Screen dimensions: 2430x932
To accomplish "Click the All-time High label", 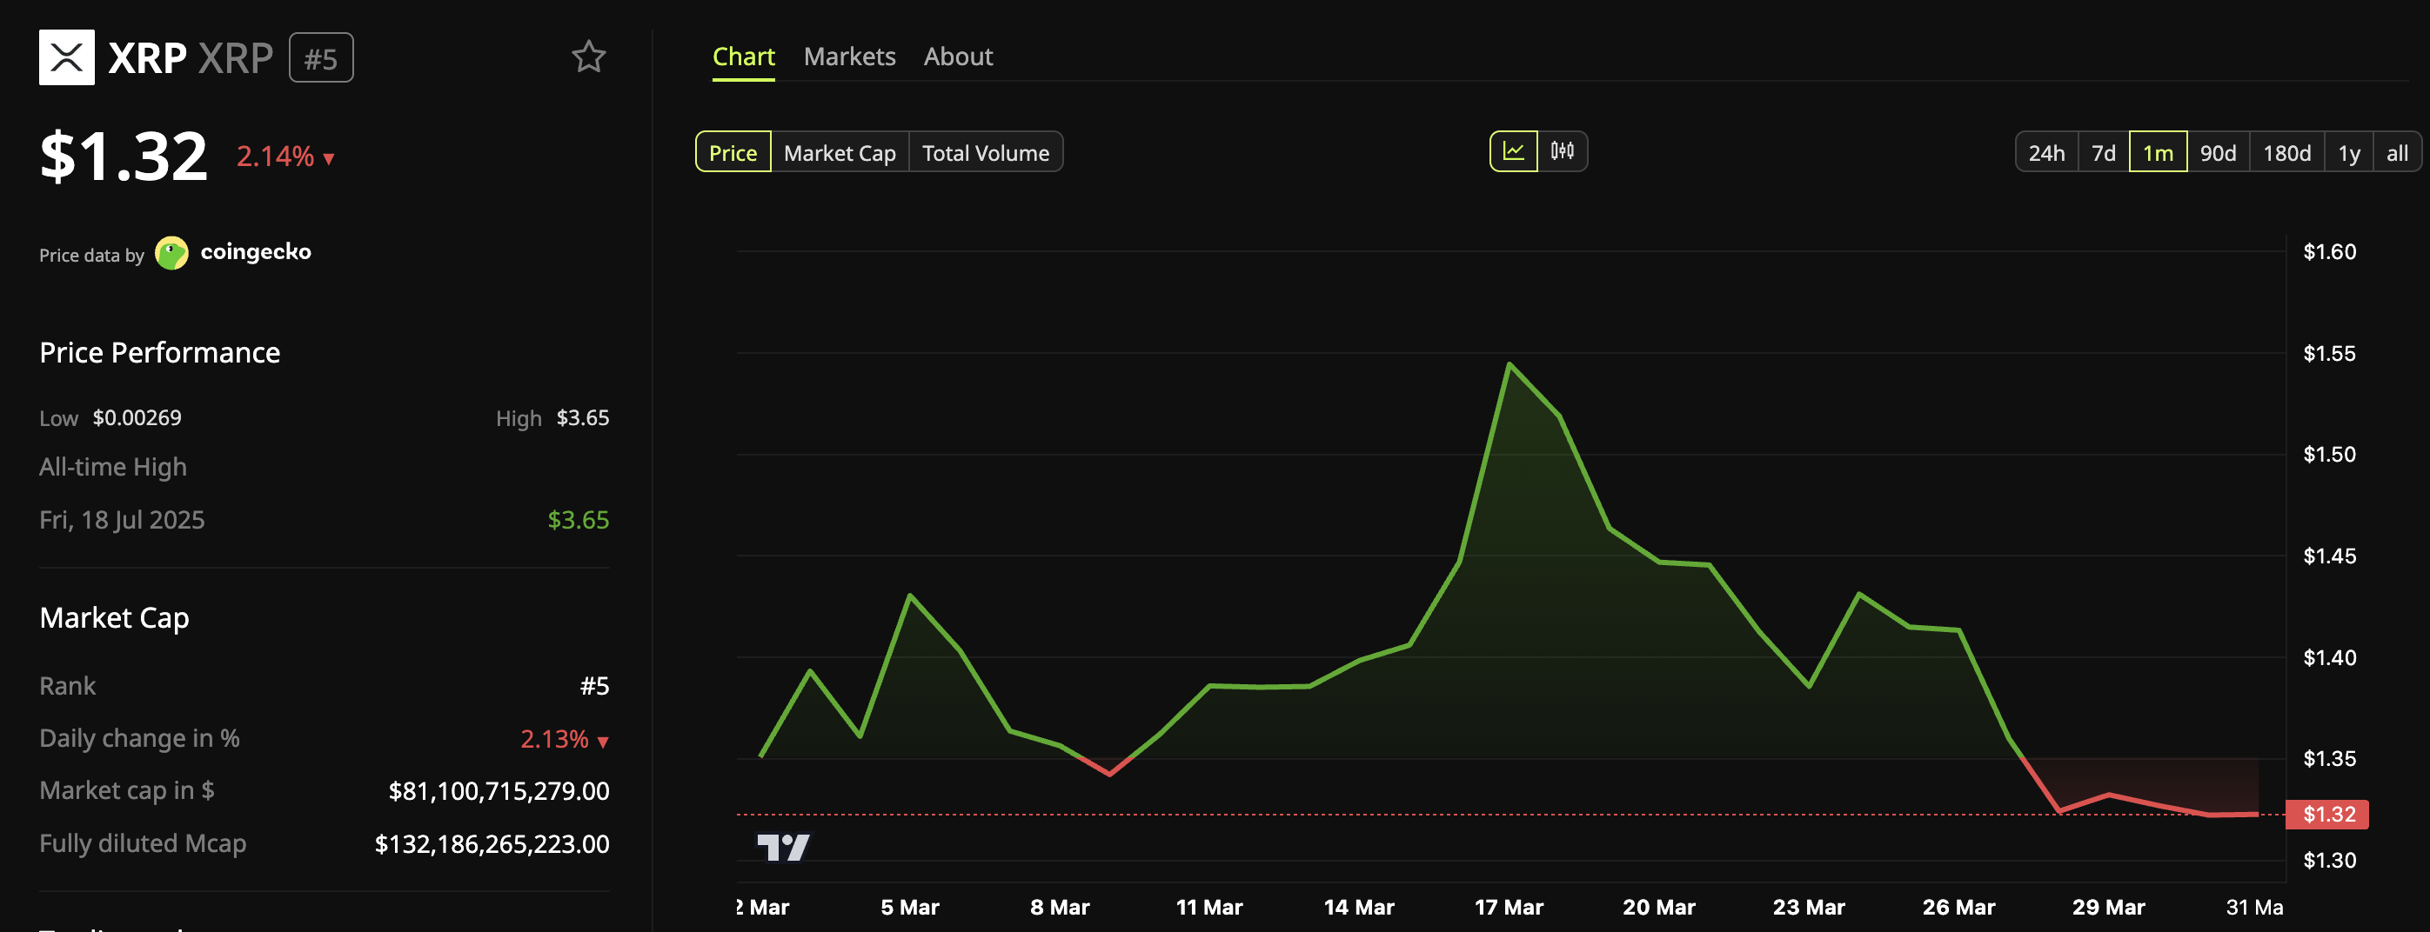I will point(113,468).
